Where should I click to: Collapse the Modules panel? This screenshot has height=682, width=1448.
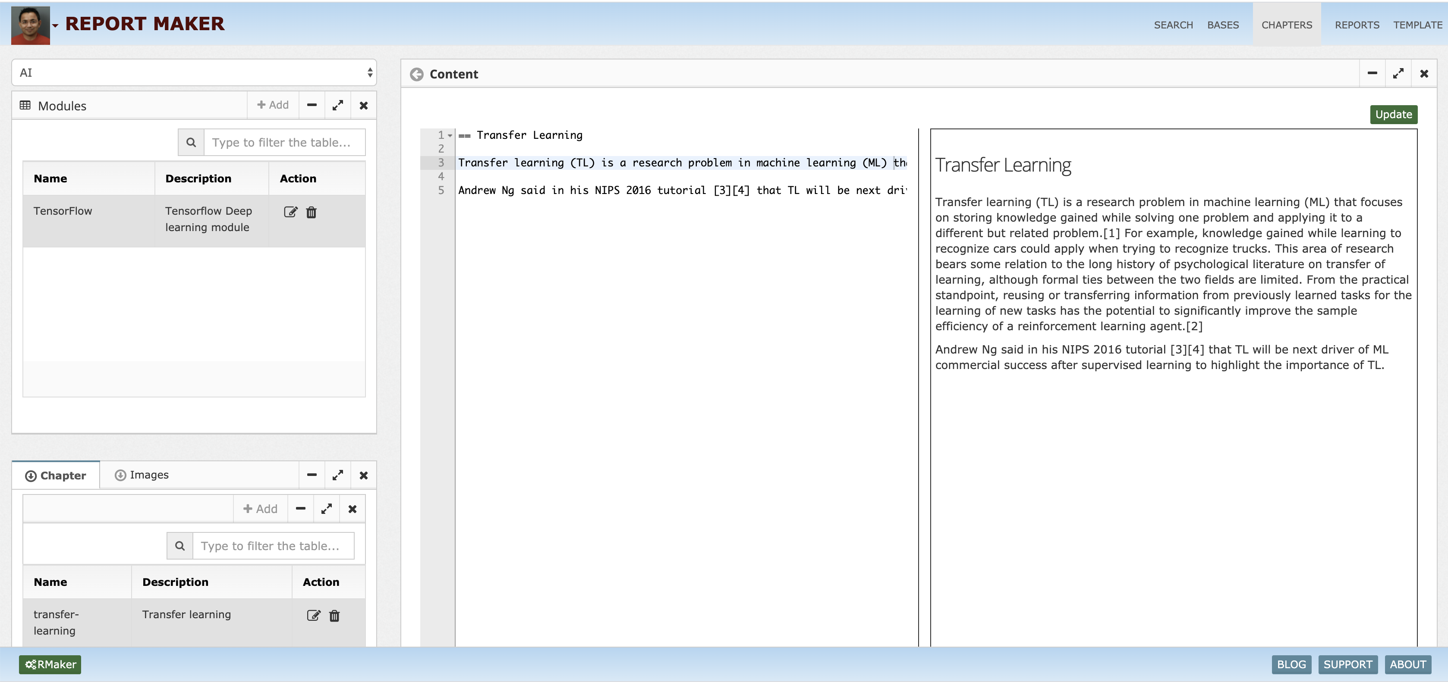[x=312, y=106]
